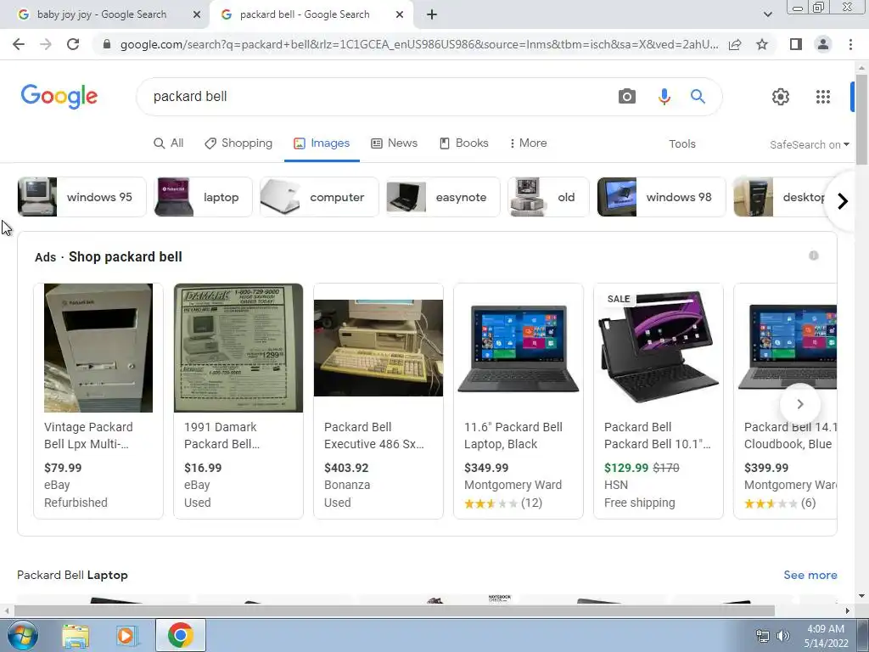Click the scrollbar down arrow
Screen dimensions: 869x652
[861, 596]
